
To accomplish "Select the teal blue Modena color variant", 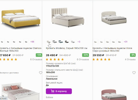I will pos(61,42).
